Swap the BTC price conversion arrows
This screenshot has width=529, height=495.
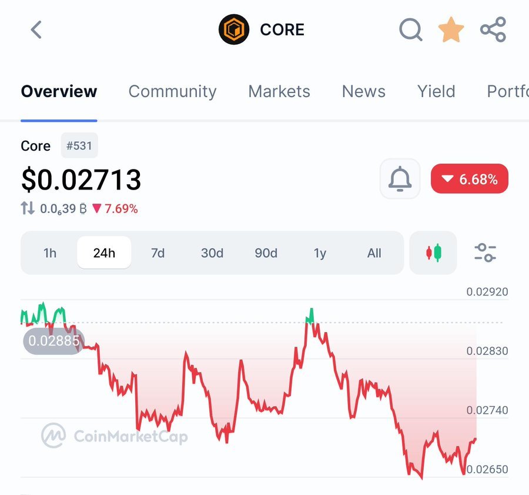click(x=28, y=208)
